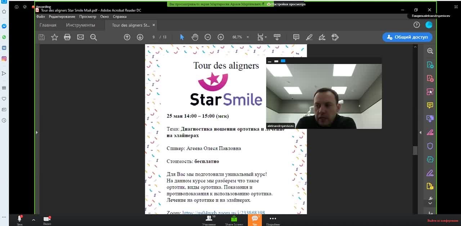Open the Окно menu

(x=104, y=17)
